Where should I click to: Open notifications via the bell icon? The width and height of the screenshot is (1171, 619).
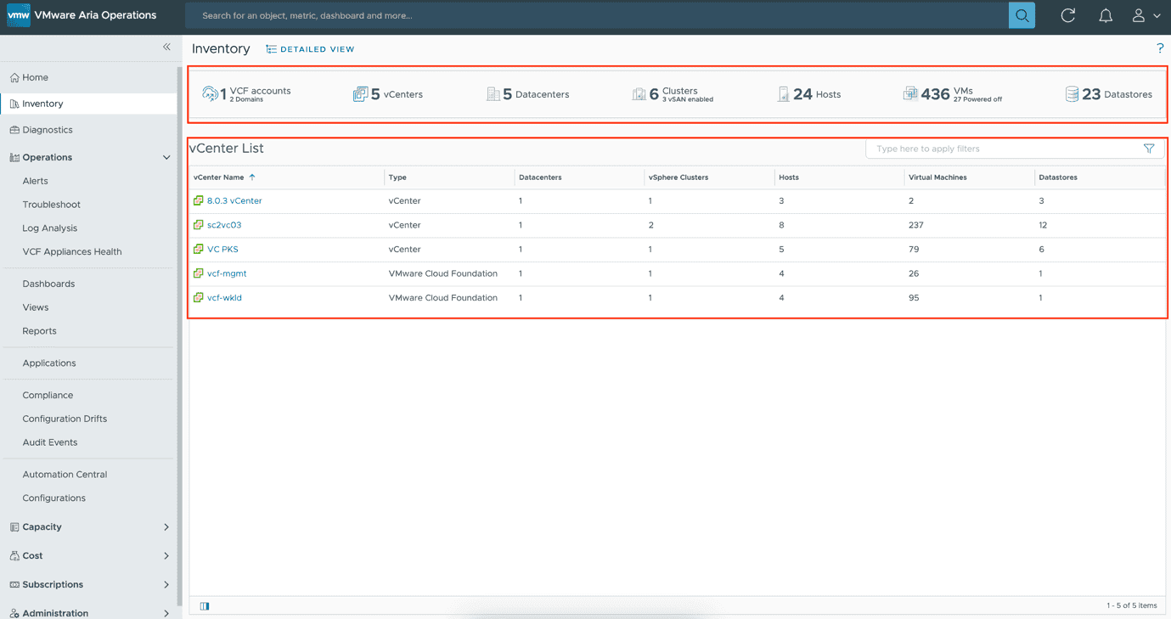(1105, 14)
